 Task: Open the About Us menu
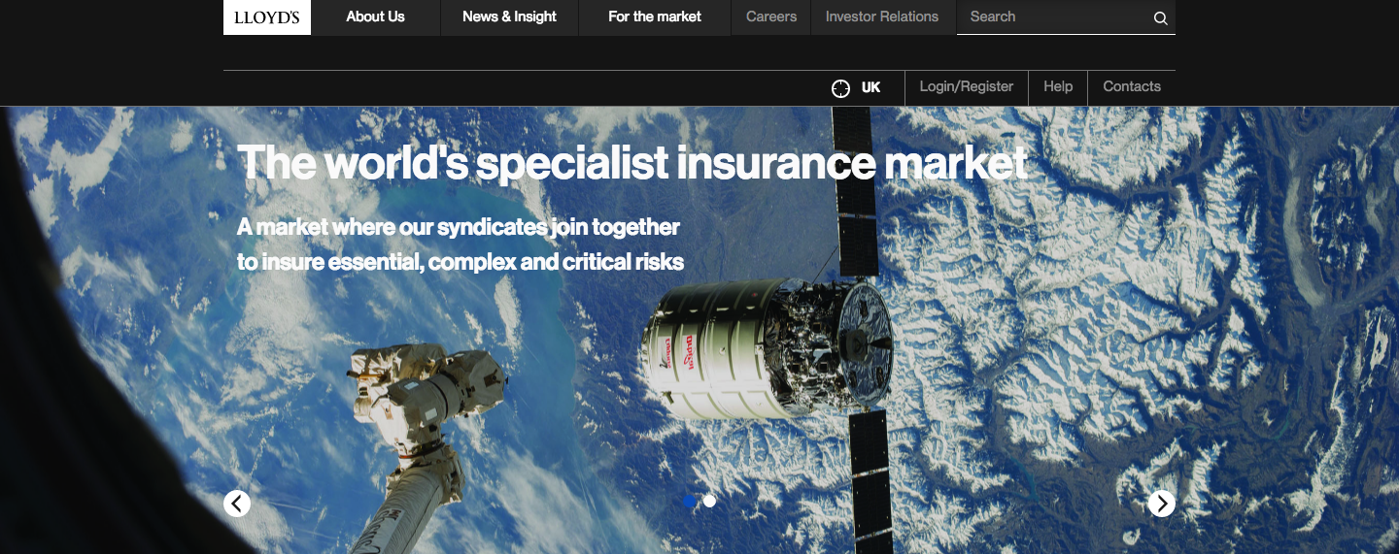pos(375,16)
